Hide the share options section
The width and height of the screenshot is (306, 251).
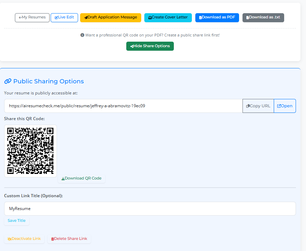point(150,46)
